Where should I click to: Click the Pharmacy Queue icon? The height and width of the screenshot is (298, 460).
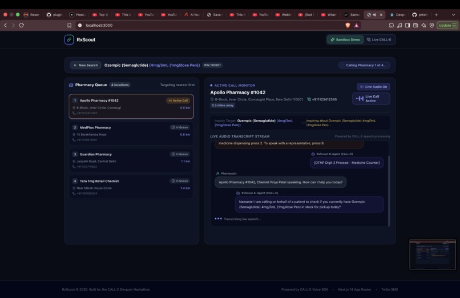[x=71, y=84]
